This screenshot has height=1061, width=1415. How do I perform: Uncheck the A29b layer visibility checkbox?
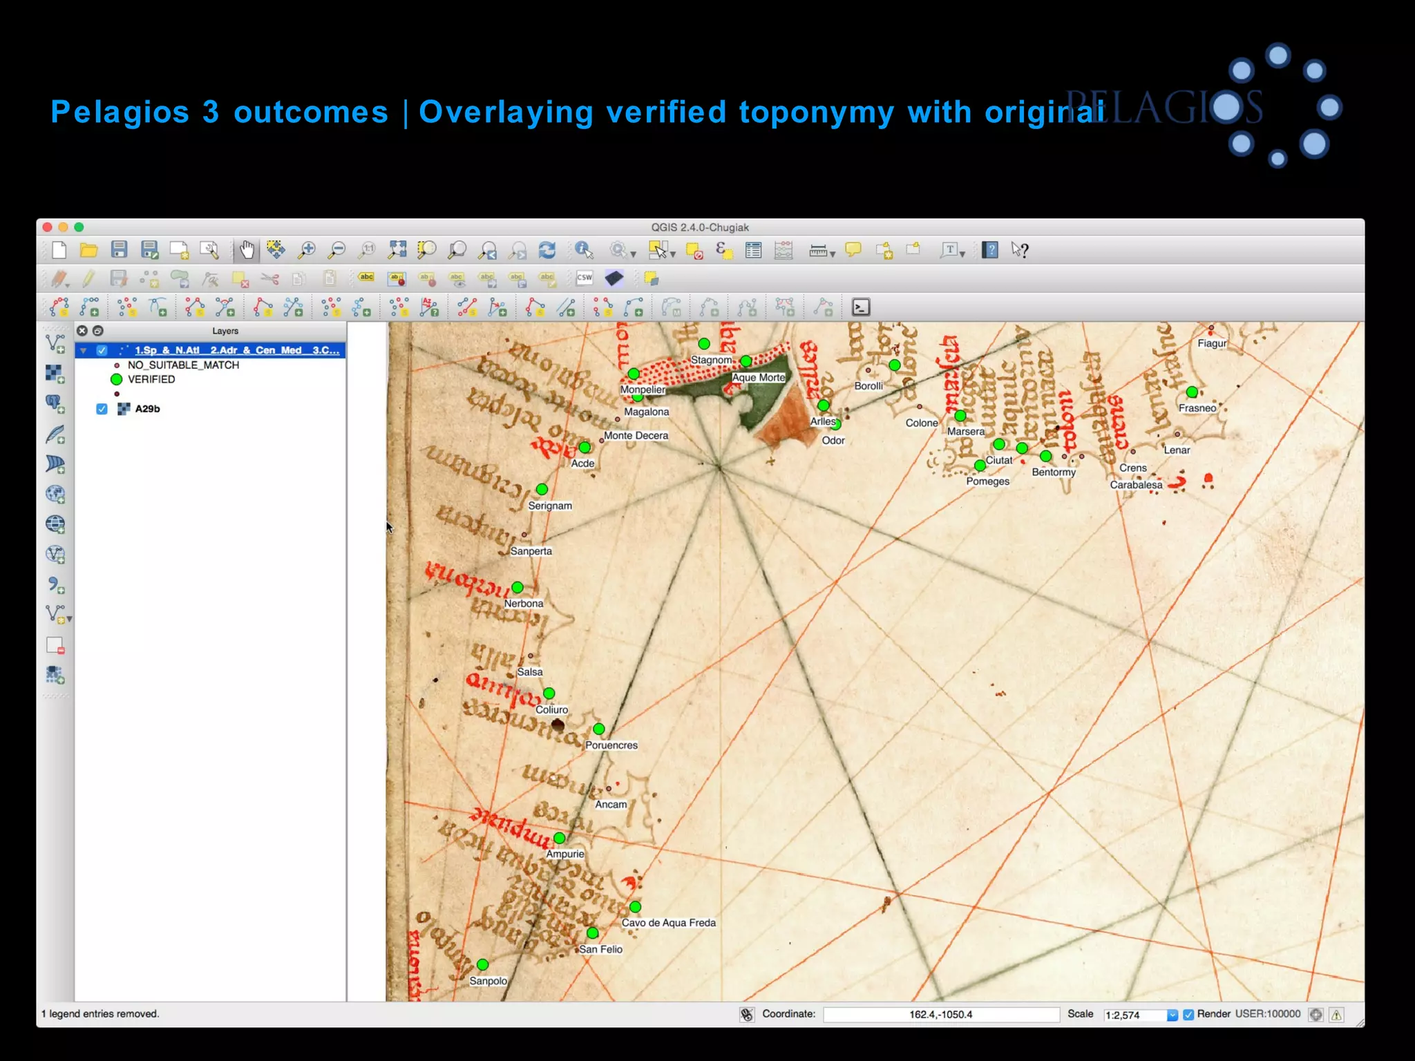(102, 409)
